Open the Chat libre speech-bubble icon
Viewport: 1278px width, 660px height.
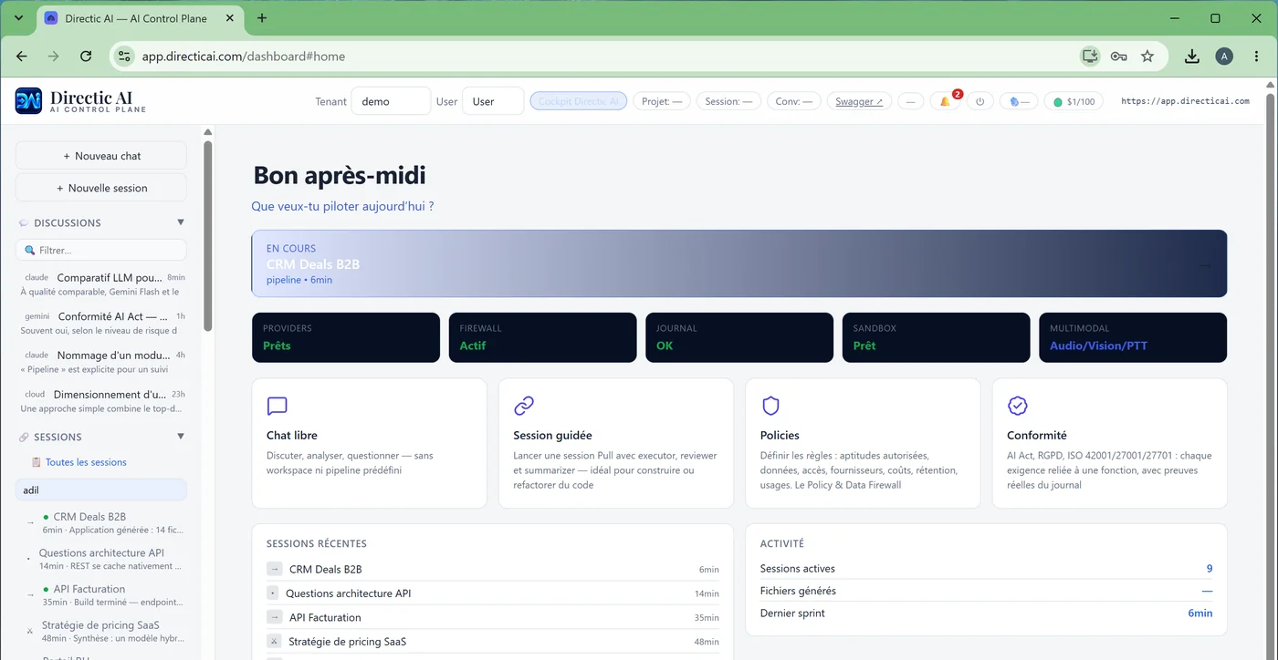tap(277, 406)
